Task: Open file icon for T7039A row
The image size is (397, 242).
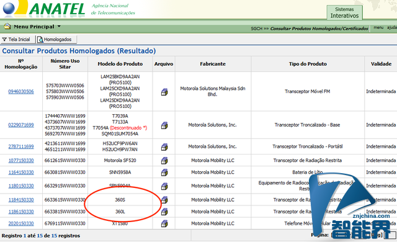Action: pos(164,125)
